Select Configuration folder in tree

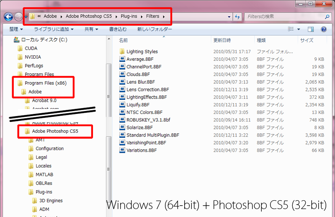tap(46, 149)
